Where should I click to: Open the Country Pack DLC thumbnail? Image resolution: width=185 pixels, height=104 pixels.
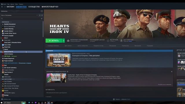(56, 78)
